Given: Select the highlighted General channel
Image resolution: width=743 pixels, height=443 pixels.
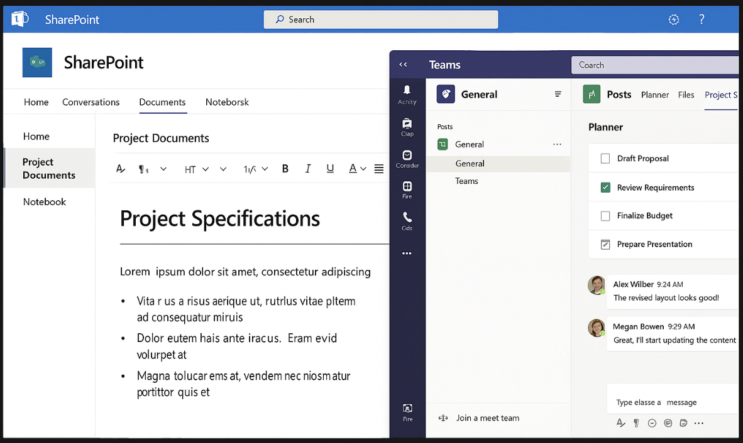Looking at the screenshot, I should pyautogui.click(x=498, y=164).
